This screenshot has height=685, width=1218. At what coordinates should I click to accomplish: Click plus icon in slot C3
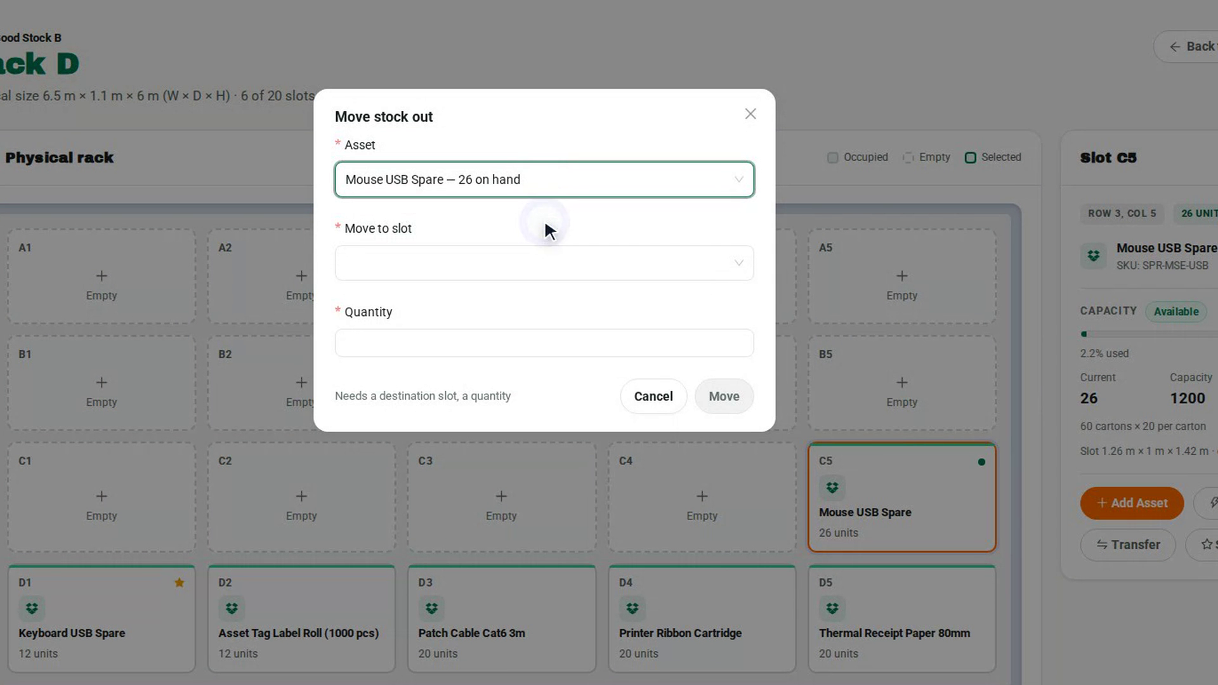pos(501,496)
